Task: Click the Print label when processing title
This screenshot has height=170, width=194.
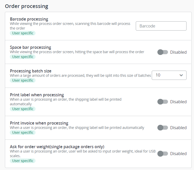Action: point(37,95)
